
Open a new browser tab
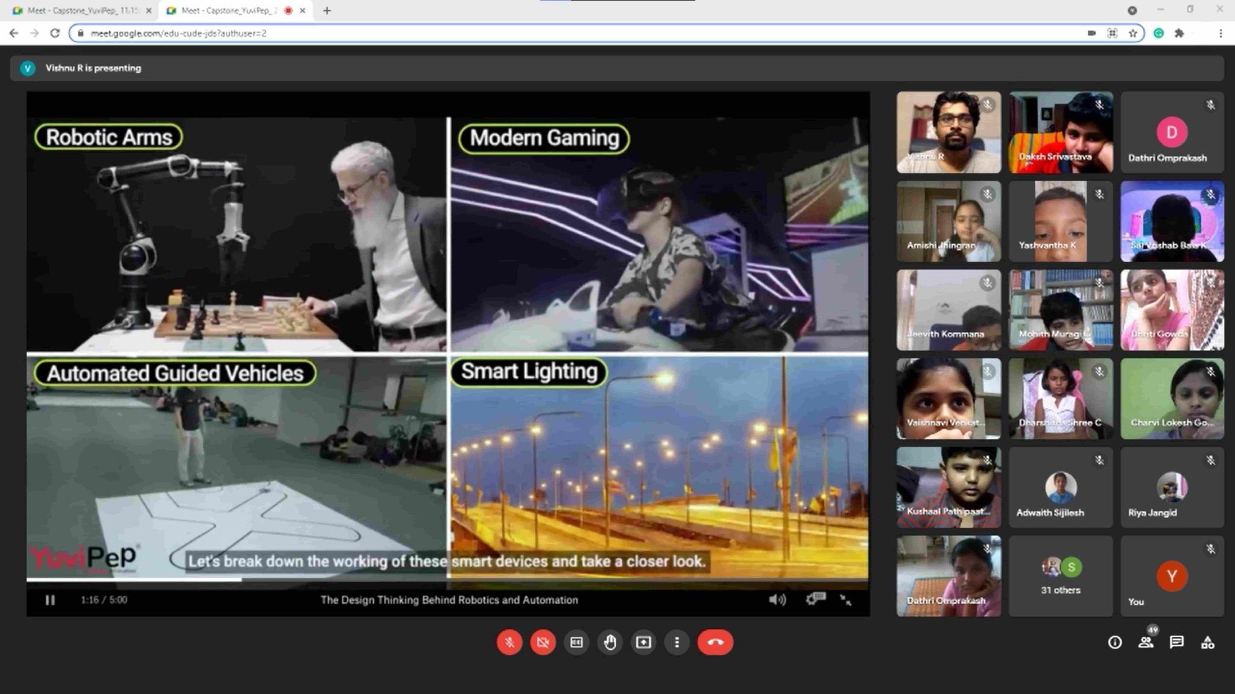327,10
